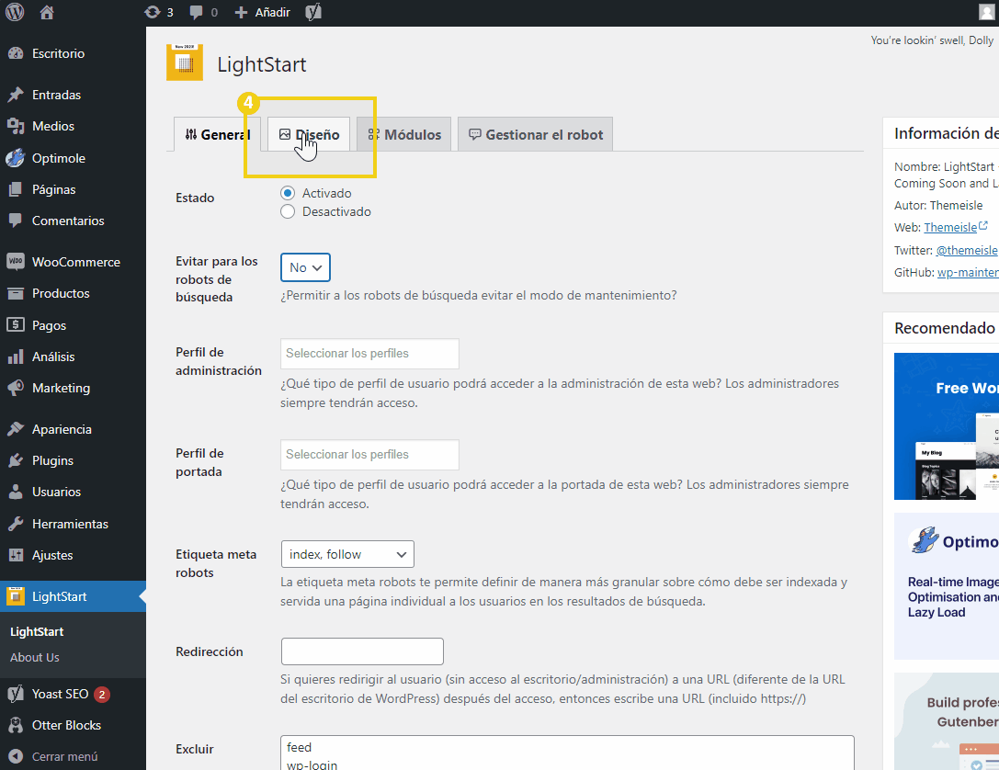Click Perfil de administración profiles field

click(369, 354)
